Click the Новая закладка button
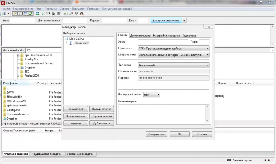 point(75,116)
